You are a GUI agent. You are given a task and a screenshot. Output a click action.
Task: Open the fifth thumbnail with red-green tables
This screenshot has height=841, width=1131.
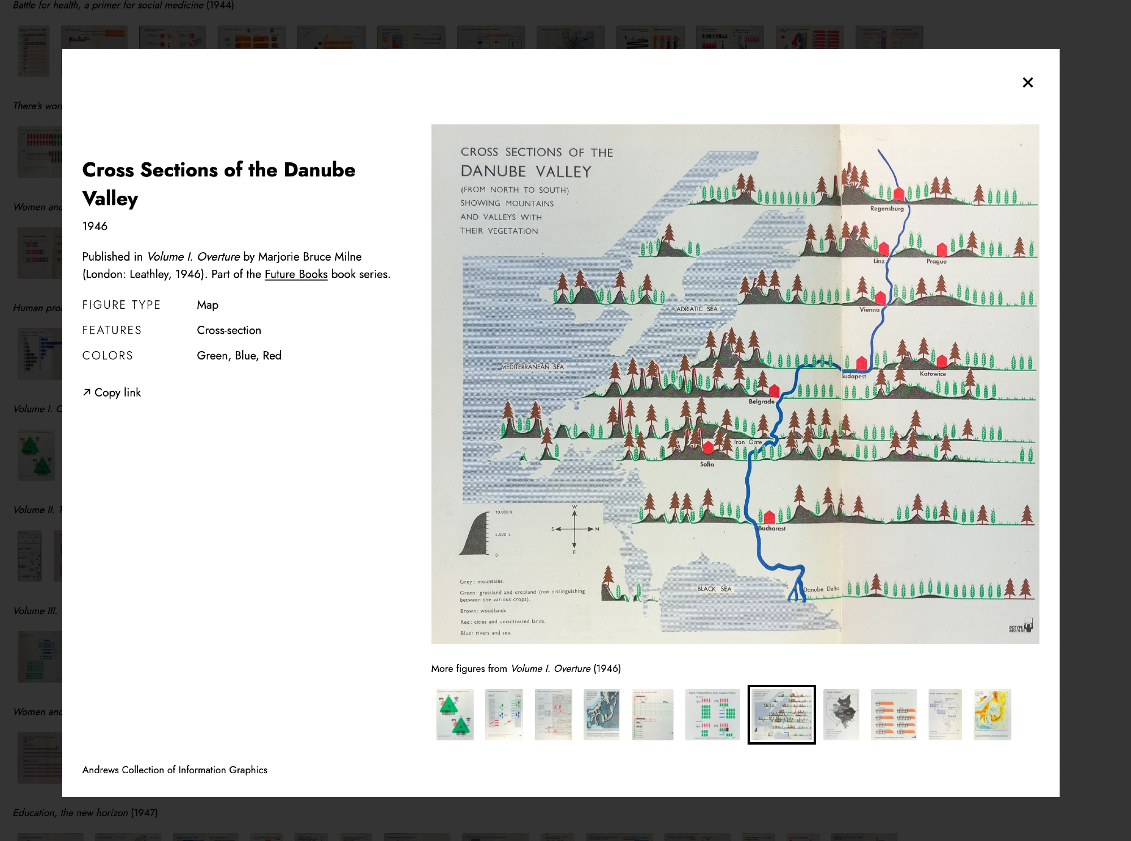coord(653,714)
